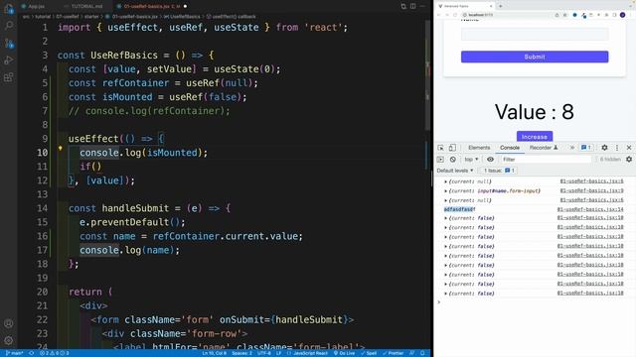Open the Elements tab in DevTools

pyautogui.click(x=479, y=148)
